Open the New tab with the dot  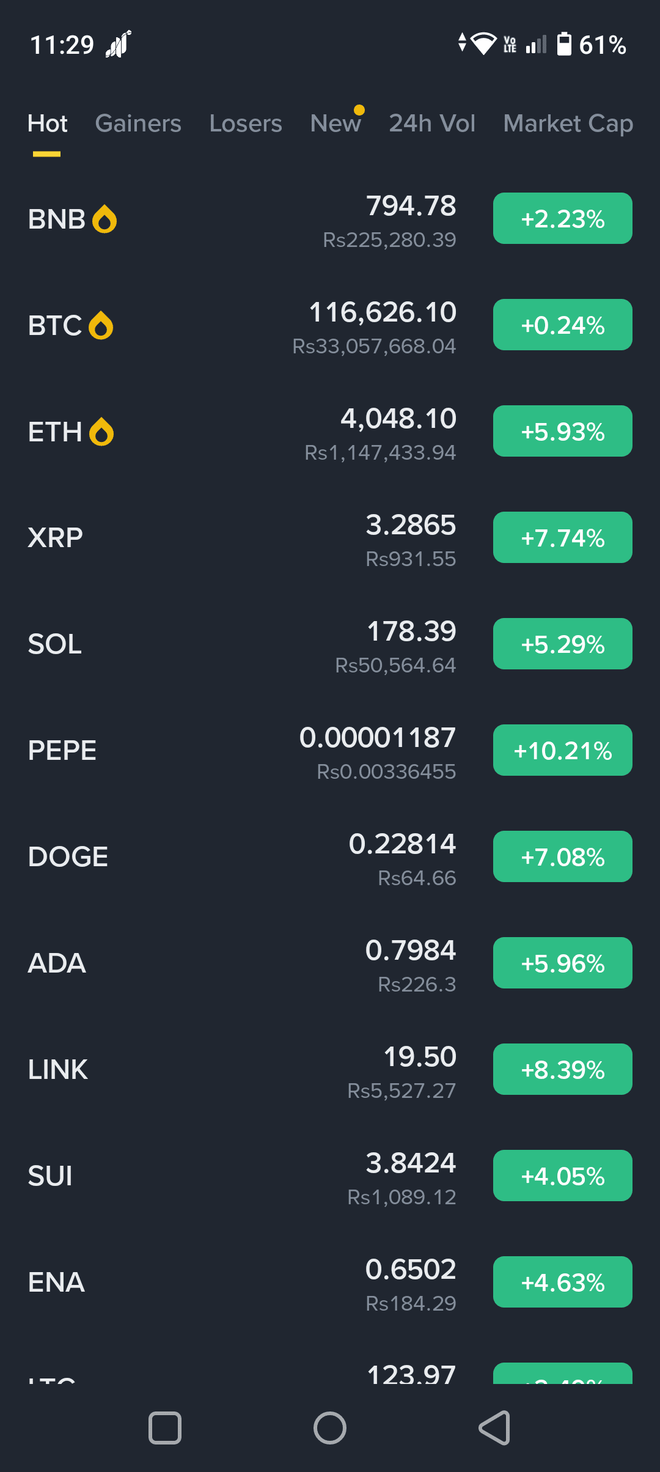click(335, 123)
